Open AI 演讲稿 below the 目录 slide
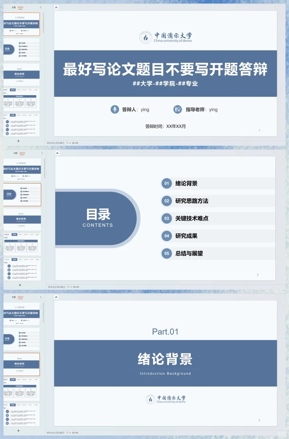Image resolution: width=289 pixels, height=439 pixels. tap(73, 287)
